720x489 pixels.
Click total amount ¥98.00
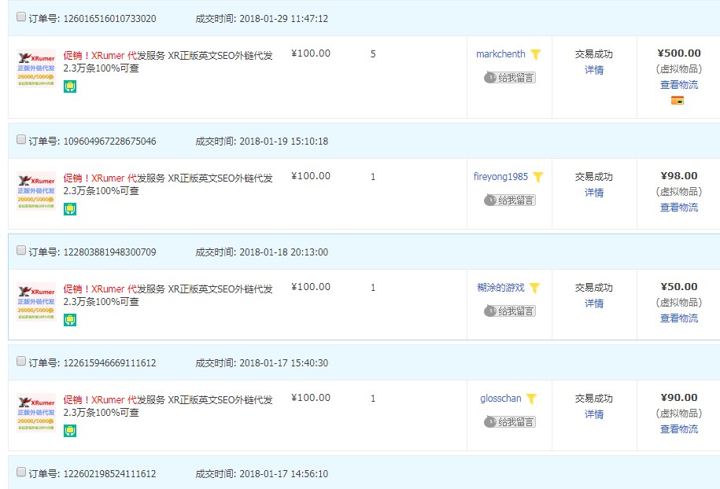[678, 175]
